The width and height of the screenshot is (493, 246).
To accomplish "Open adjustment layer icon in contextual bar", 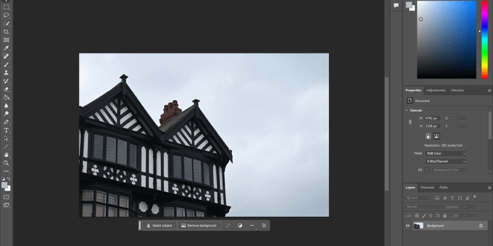I will tap(240, 226).
